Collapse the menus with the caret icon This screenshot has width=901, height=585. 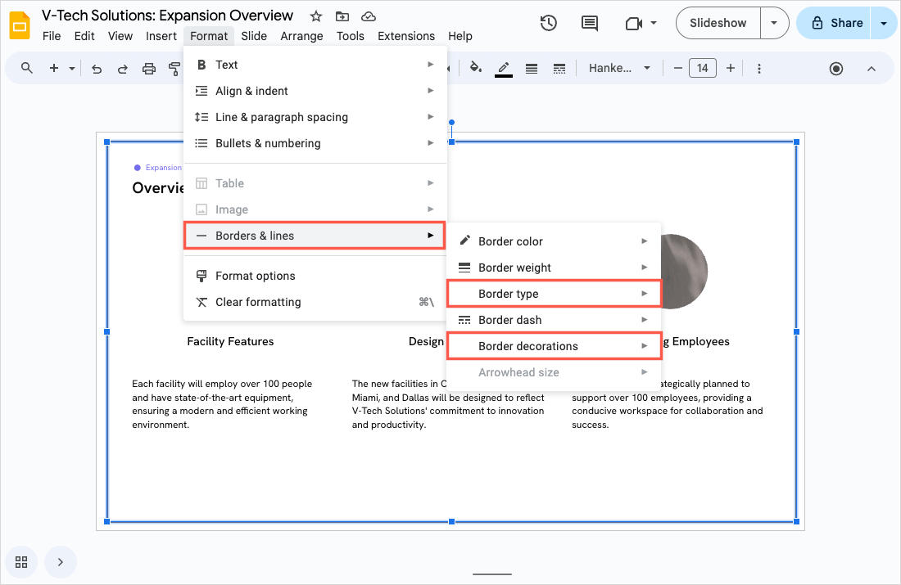pyautogui.click(x=872, y=69)
